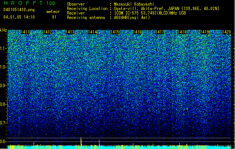Click the Observer label
Image resolution: width=235 pixels, height=149 pixels.
coord(76,4)
